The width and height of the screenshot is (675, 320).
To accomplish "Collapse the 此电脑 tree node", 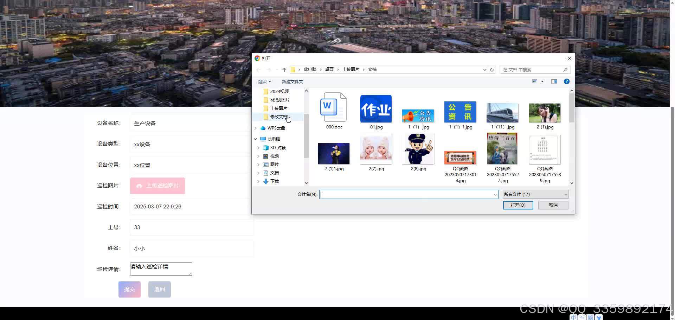I will tap(256, 139).
